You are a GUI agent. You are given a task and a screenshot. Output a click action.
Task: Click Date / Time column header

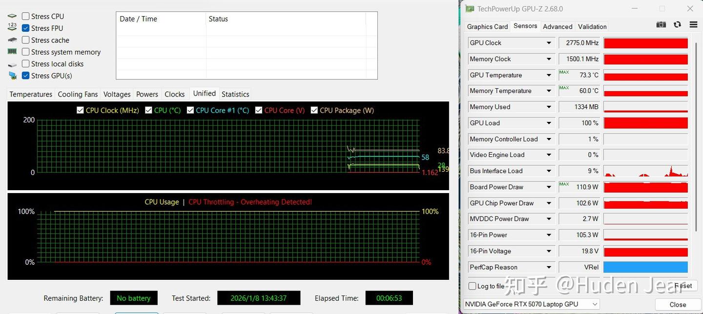(161, 19)
